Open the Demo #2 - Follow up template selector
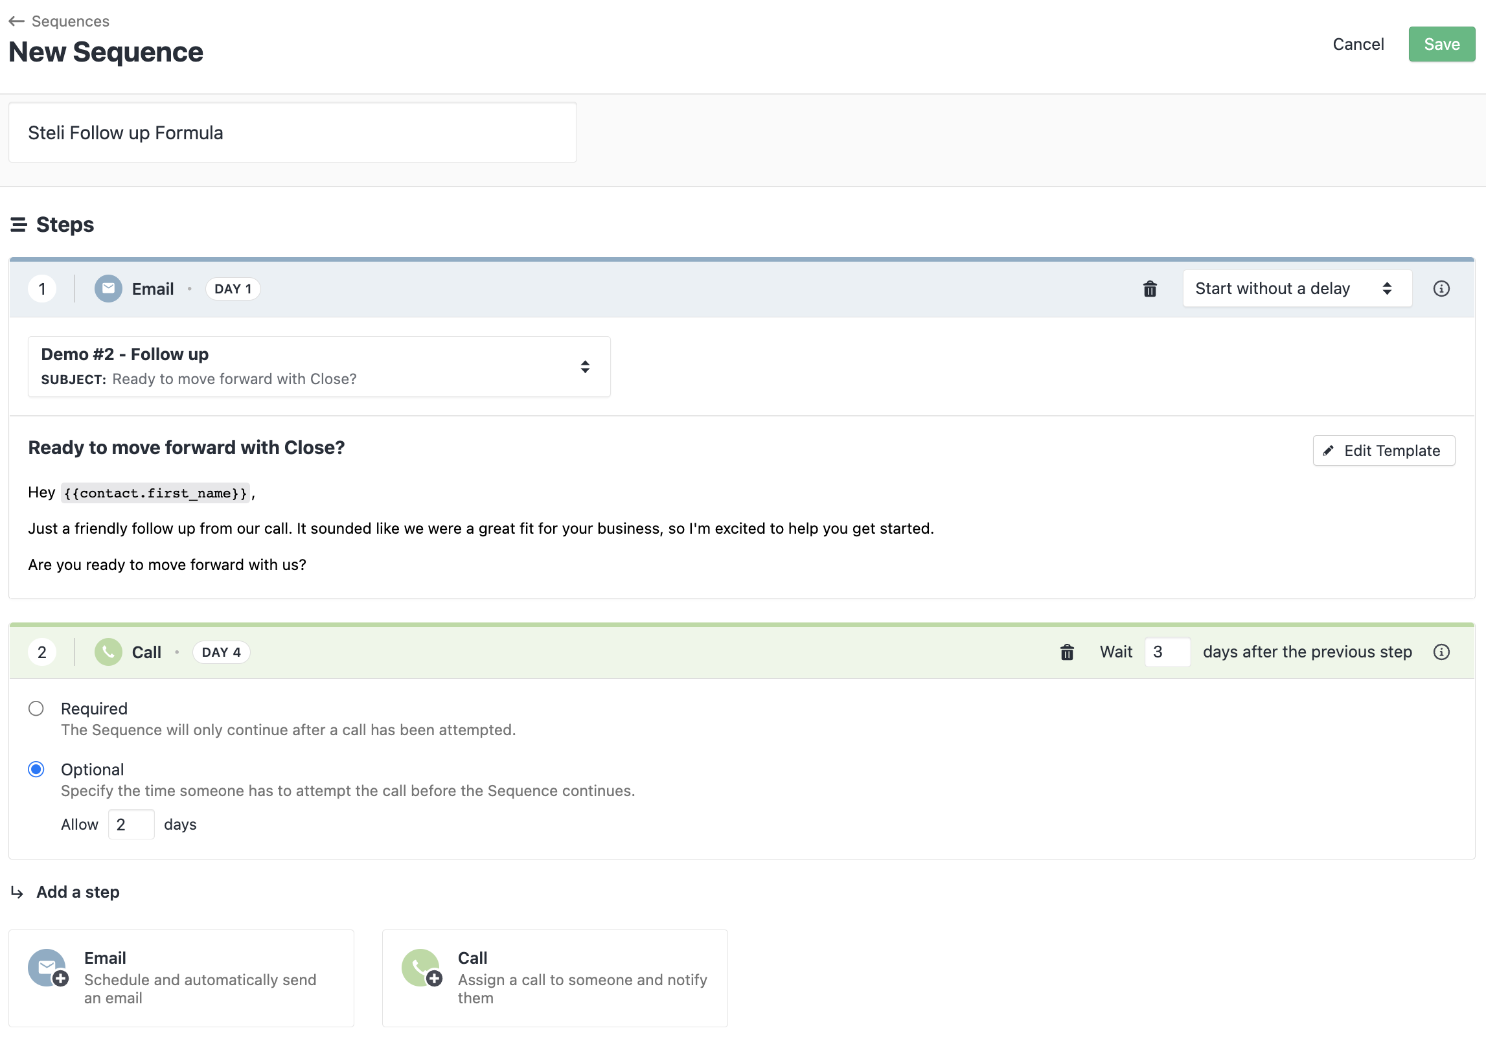Viewport: 1486px width, 1048px height. (x=319, y=367)
